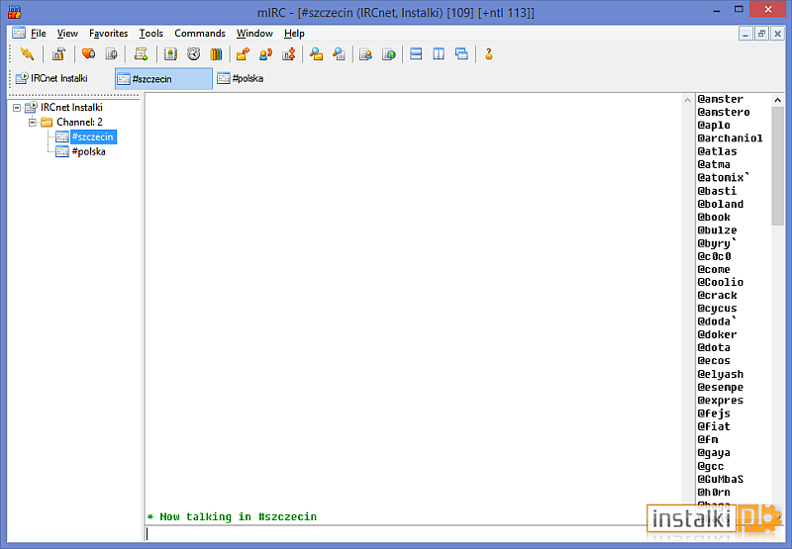Select nickname @archaniol in the user list
The height and width of the screenshot is (549, 792).
pos(730,138)
